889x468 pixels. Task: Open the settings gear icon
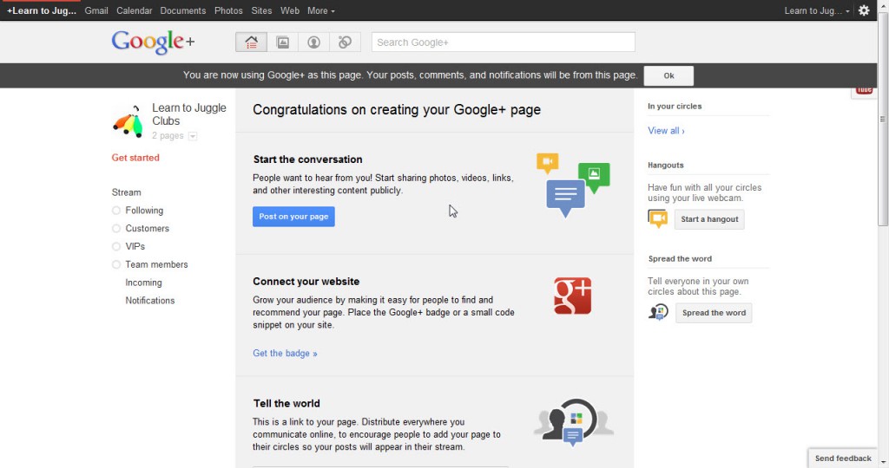864,10
